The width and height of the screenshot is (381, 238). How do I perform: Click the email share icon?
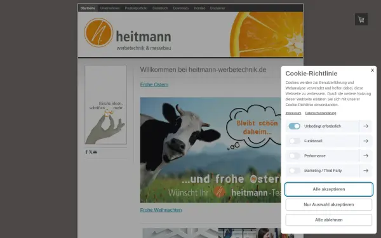[x=95, y=152]
